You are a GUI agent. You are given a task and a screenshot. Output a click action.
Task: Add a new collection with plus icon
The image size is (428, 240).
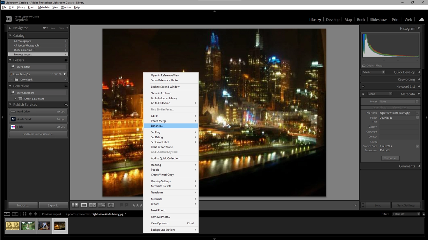(66, 86)
